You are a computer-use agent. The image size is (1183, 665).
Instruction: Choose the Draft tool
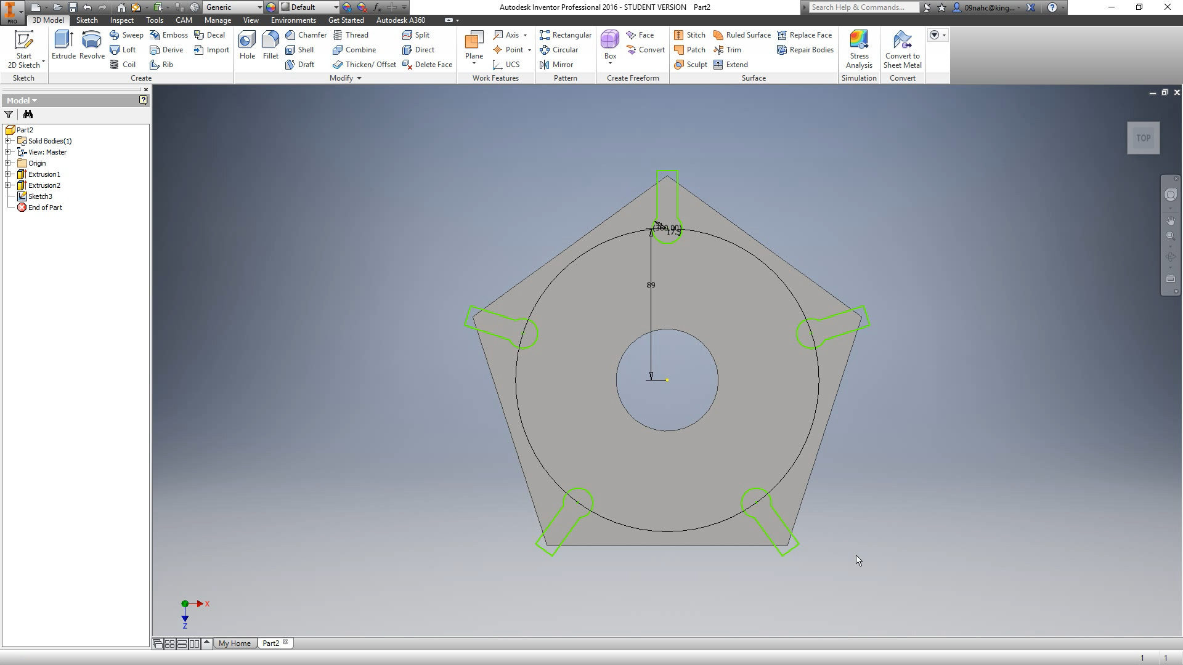tap(300, 65)
